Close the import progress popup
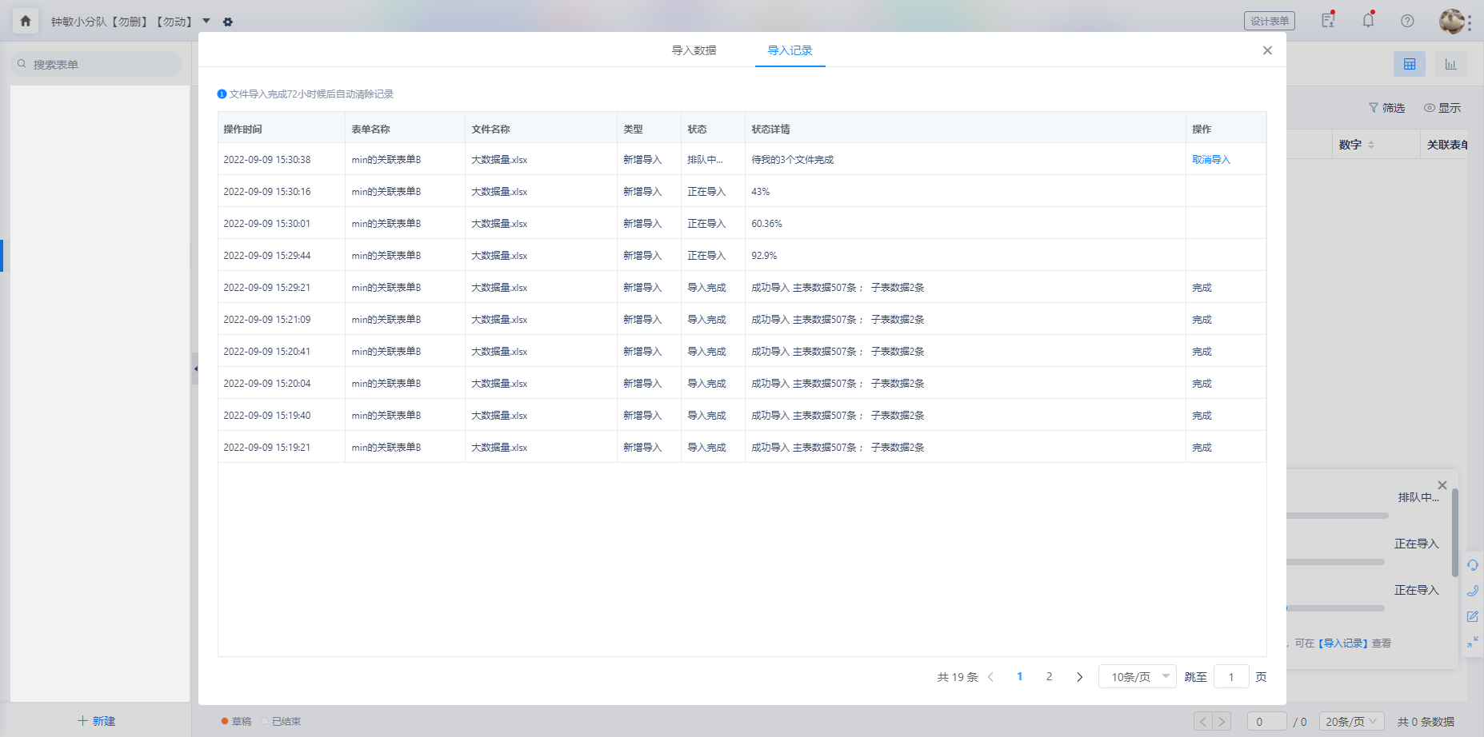 [x=1442, y=485]
